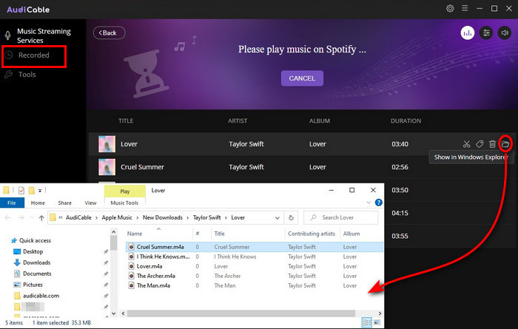Click the scissors trim icon for Lover
The image size is (518, 329).
click(466, 144)
